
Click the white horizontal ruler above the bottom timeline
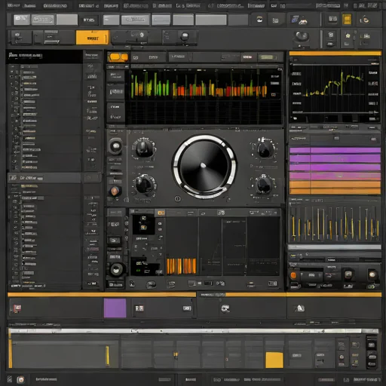click(193, 331)
